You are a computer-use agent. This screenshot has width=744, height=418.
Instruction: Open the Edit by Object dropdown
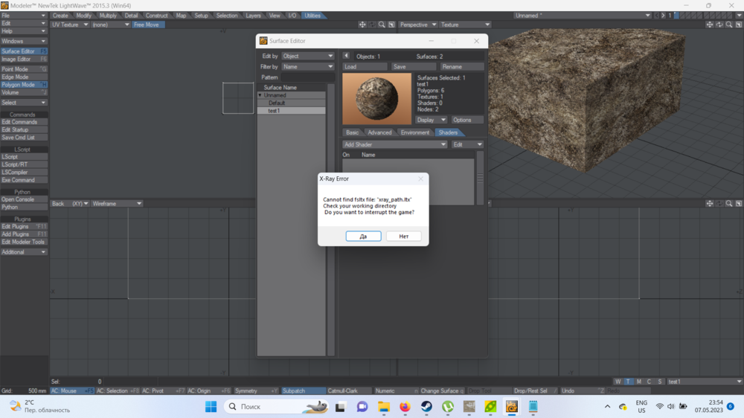click(x=307, y=56)
